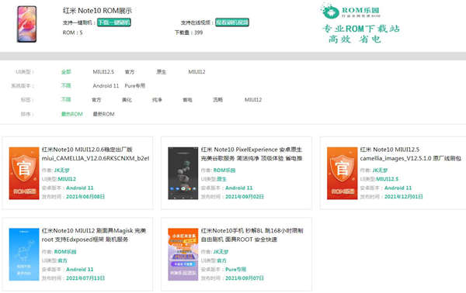Click the Redmi Note10 phone image

[x=26, y=24]
